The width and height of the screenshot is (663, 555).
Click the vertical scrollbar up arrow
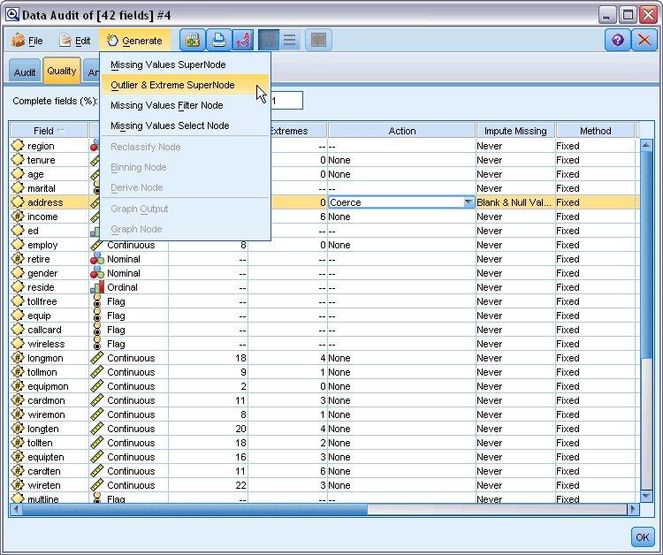tap(645, 145)
